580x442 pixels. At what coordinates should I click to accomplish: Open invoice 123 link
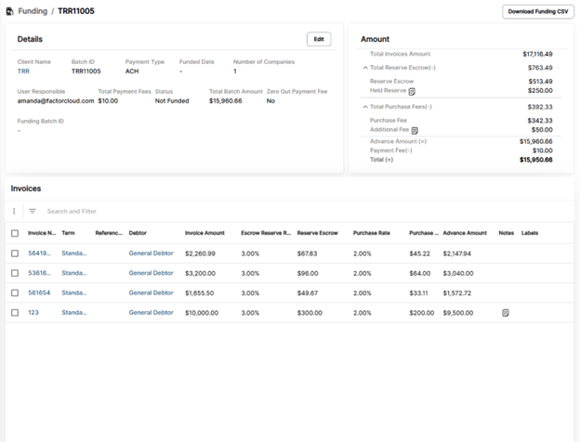[33, 313]
